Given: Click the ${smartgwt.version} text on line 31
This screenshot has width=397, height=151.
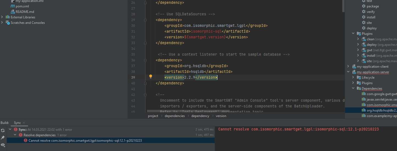Looking at the screenshot, I should coord(205,37).
